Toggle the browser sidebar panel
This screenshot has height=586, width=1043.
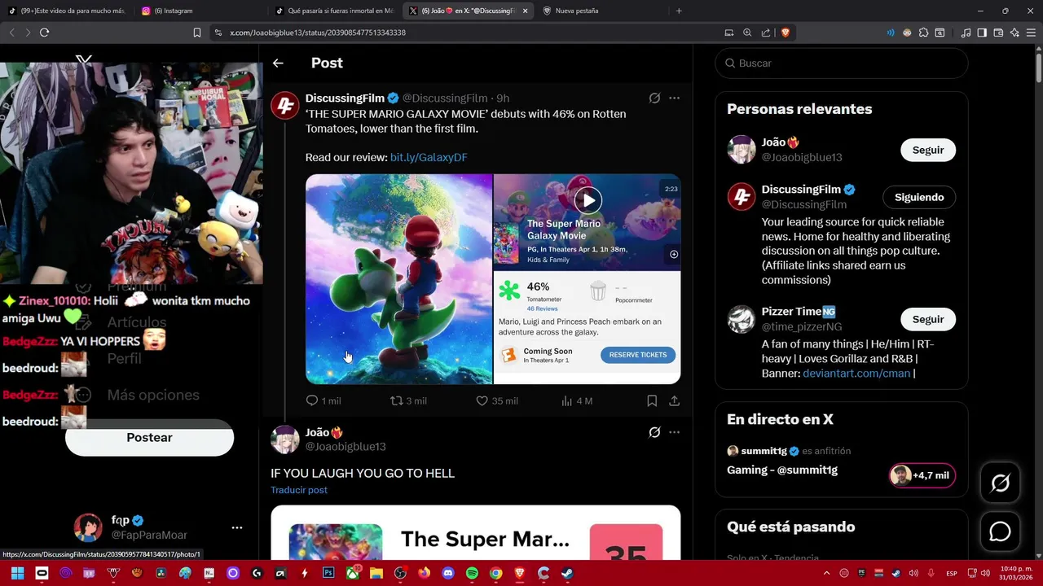[x=982, y=33]
